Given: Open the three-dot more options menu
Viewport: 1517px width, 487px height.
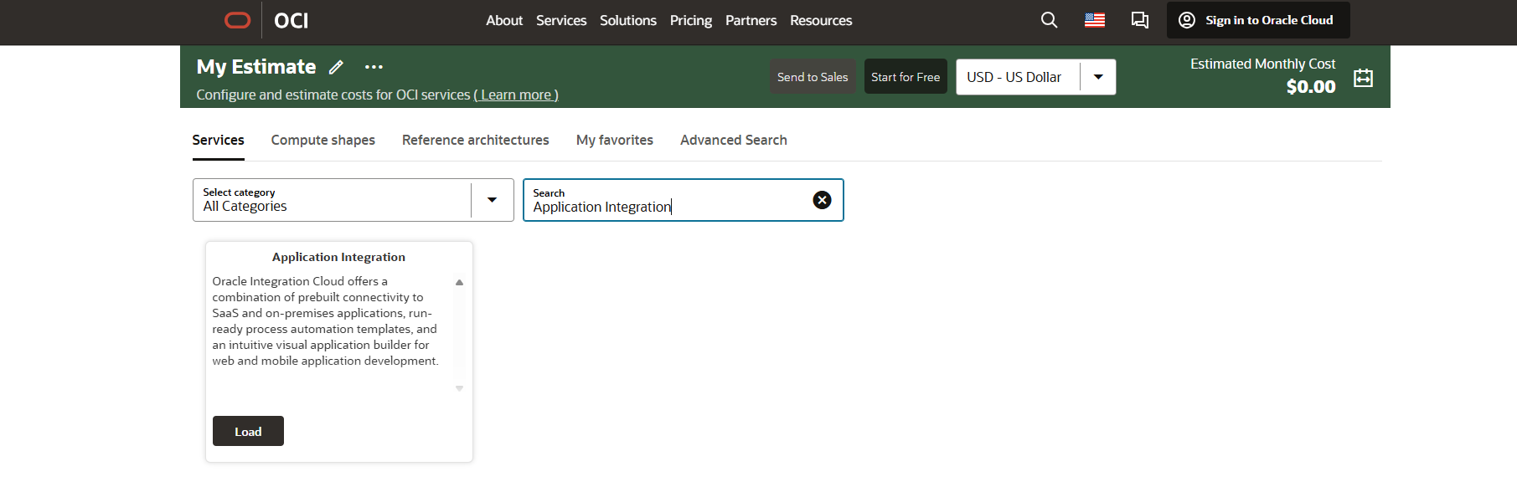Looking at the screenshot, I should point(374,68).
